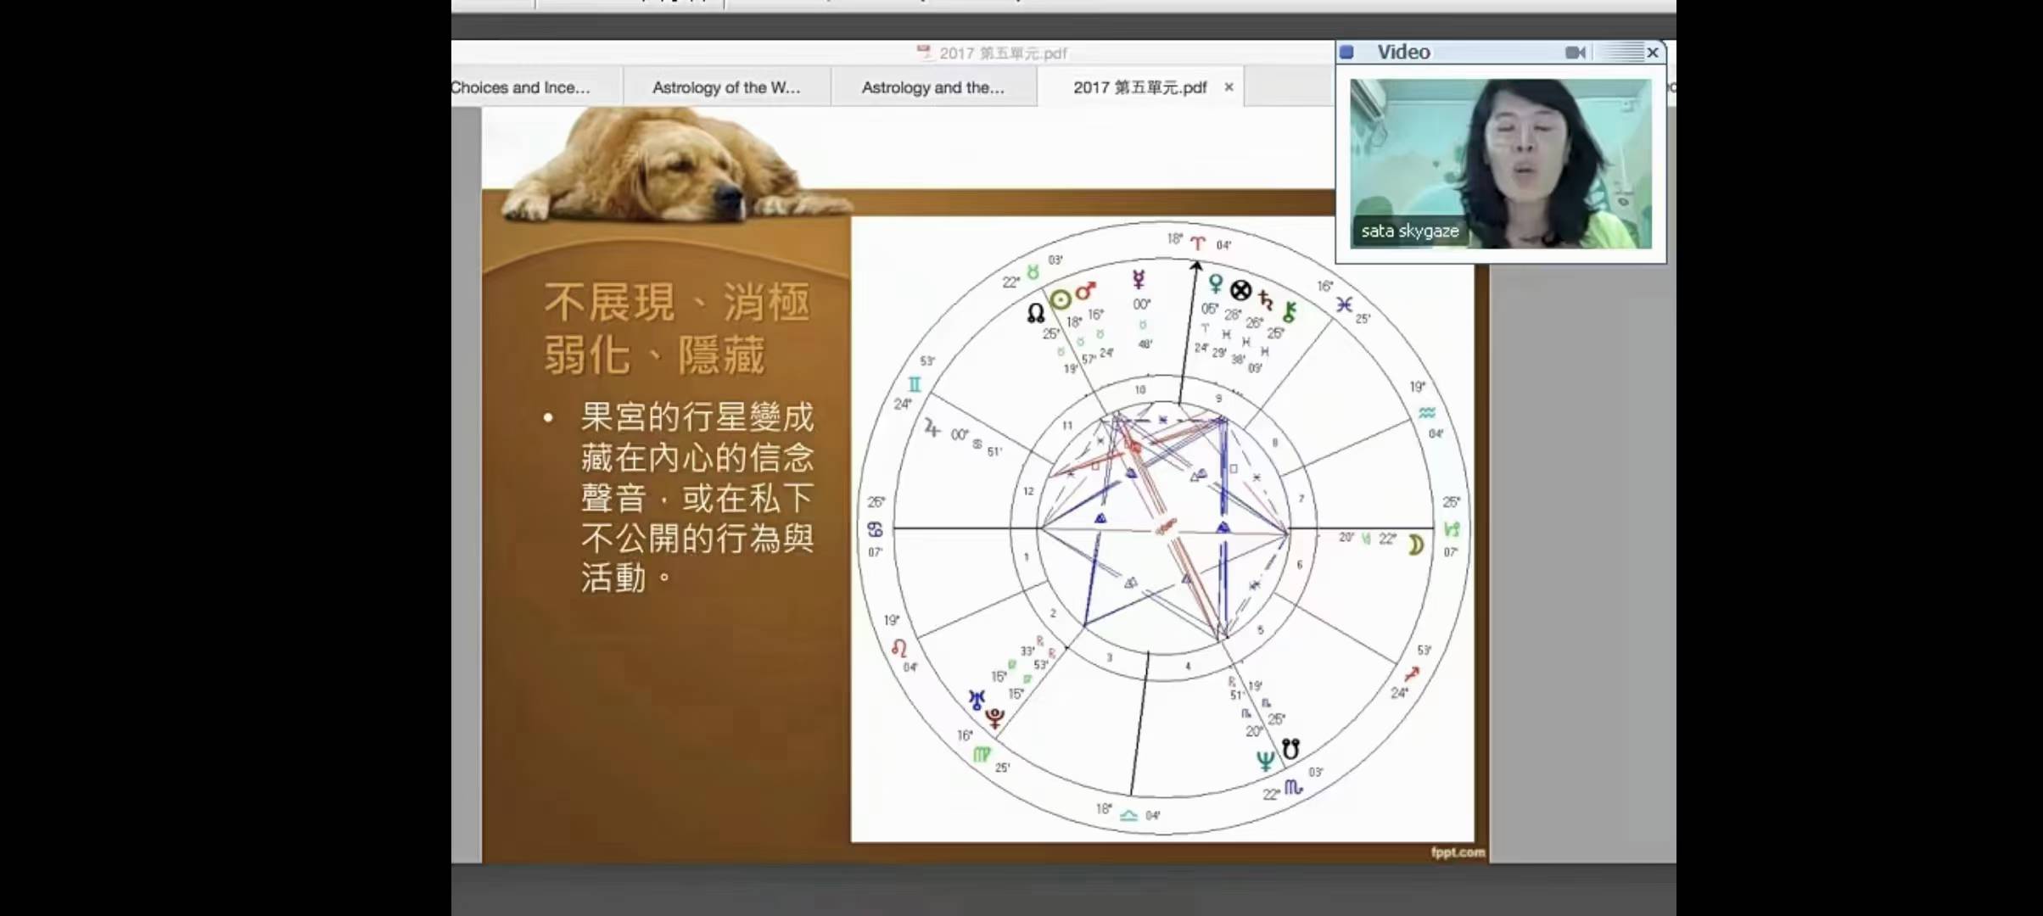The height and width of the screenshot is (916, 2043).
Task: Click the Jupiter glyph near Cancer
Action: click(x=932, y=428)
